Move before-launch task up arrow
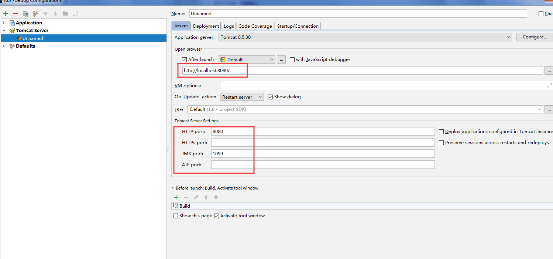 tap(206, 197)
